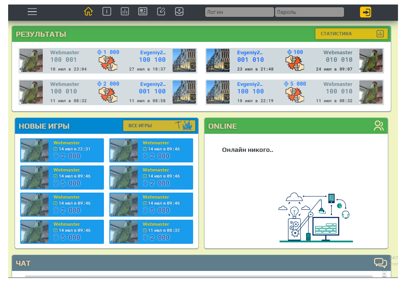Click the ЧАТ panel heading
Image resolution: width=404 pixels, height=283 pixels.
pos(23,263)
